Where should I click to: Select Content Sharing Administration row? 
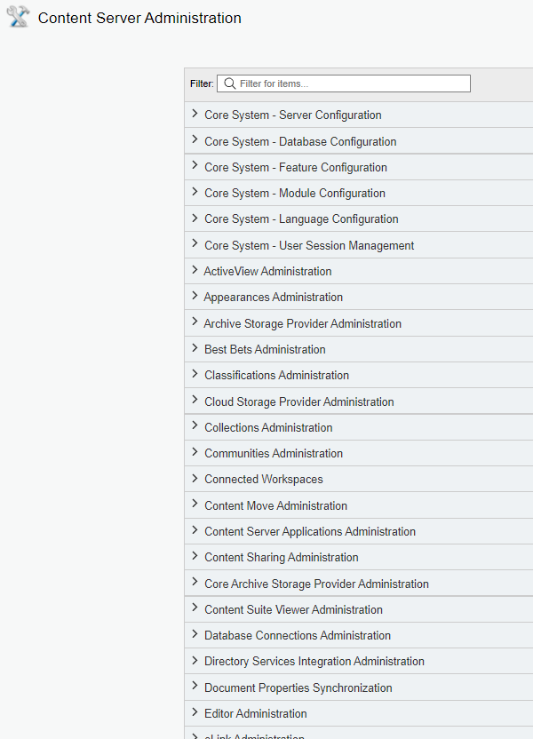(x=281, y=557)
